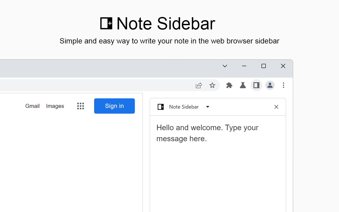The height and width of the screenshot is (212, 339).
Task: Open the Images link
Action: pyautogui.click(x=55, y=106)
